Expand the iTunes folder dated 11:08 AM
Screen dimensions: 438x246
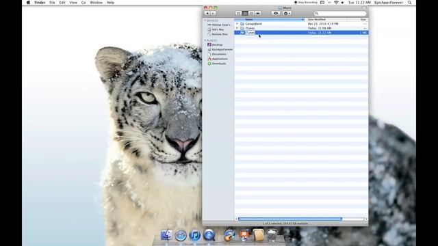pos(237,29)
